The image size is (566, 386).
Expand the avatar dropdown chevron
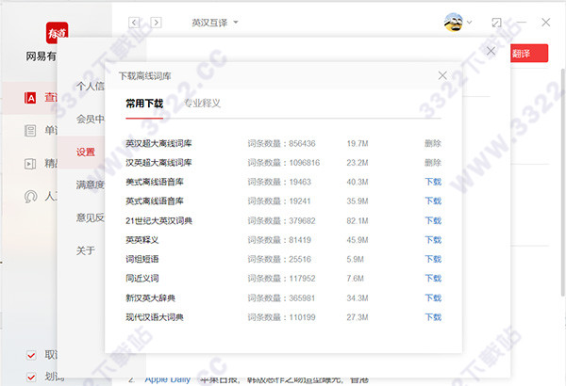tap(469, 23)
